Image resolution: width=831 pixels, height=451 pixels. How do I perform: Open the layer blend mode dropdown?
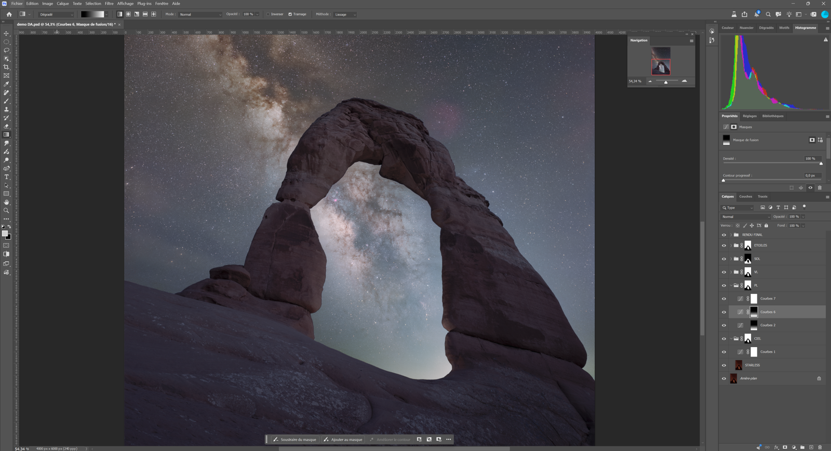pyautogui.click(x=746, y=217)
